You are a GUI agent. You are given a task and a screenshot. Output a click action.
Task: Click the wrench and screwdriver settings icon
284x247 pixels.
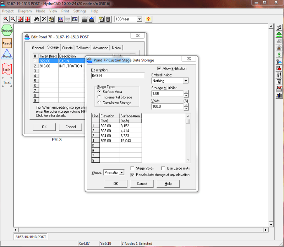pos(279,75)
